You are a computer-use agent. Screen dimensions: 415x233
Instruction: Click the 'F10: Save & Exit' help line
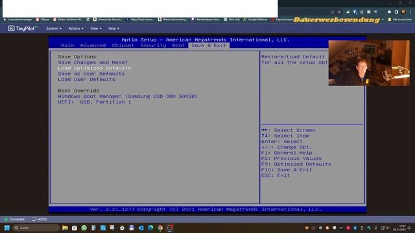click(287, 170)
